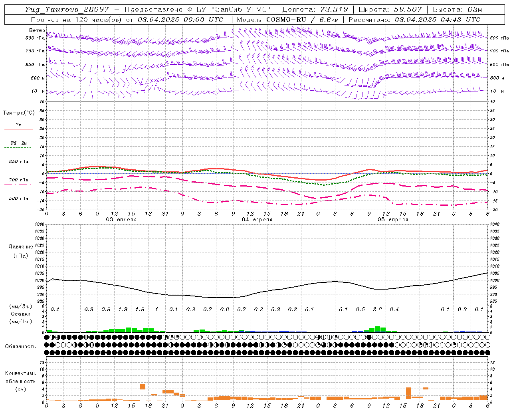Click the station title Yug_Taurovo_28097
The width and height of the screenshot is (511, 409).
click(x=67, y=10)
